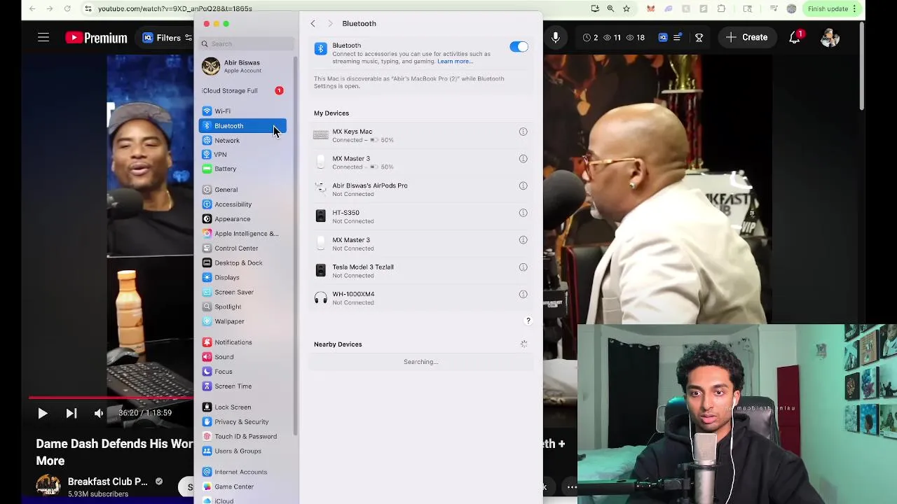Open info for HT-S350 device

[523, 213]
